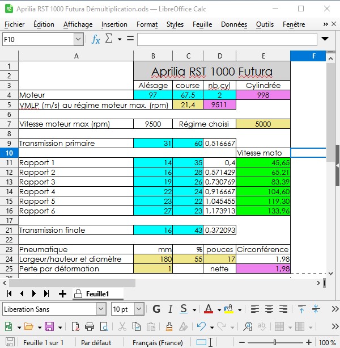Go to the first sheet tab

9,294
